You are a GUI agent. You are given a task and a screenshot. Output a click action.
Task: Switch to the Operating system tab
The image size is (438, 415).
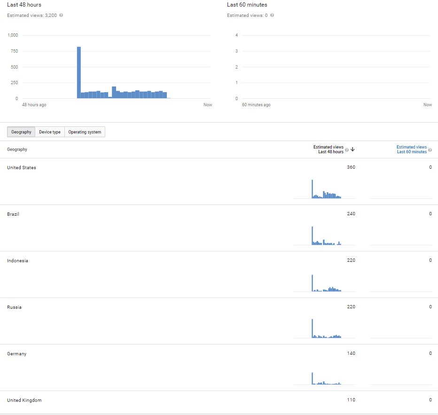85,132
